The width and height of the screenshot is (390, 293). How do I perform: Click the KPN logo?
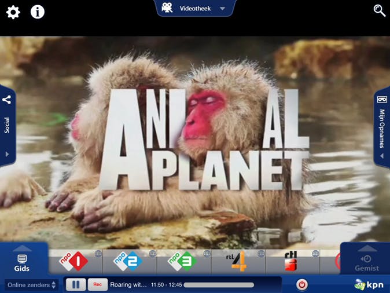click(369, 285)
